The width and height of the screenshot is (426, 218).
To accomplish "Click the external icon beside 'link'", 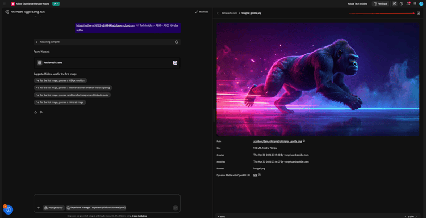I will pyautogui.click(x=259, y=175).
